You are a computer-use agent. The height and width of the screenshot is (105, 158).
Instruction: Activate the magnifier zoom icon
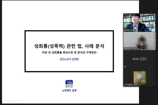point(18,102)
